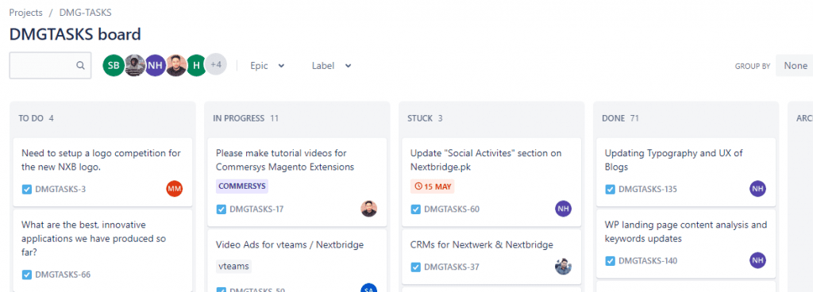Screen dimensions: 813x292
Task: Open best innovative applications card
Action: tap(102, 250)
